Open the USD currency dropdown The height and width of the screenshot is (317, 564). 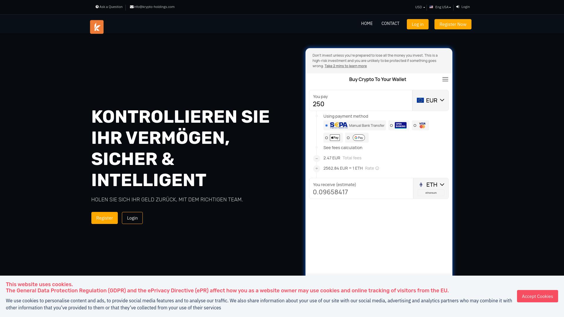[419, 7]
